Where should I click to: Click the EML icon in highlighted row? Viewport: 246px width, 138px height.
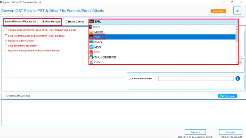click(x=91, y=37)
